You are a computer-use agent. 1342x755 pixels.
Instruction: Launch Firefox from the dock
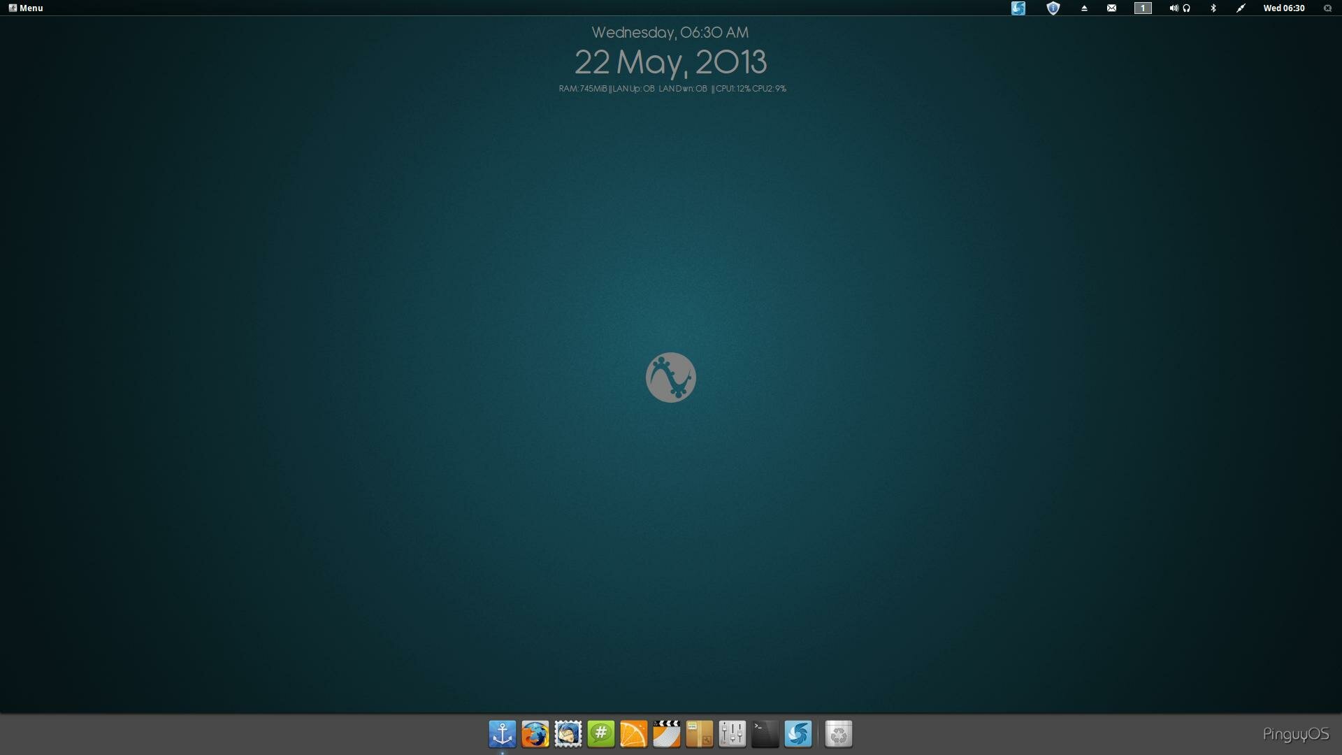535,734
